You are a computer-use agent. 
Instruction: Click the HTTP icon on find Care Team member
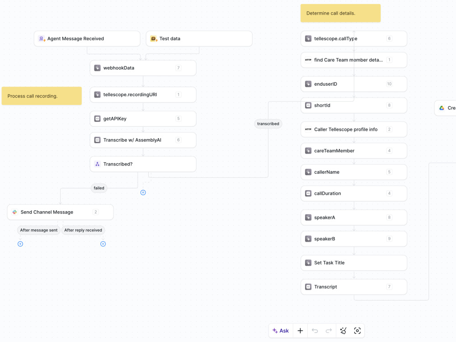click(x=308, y=60)
